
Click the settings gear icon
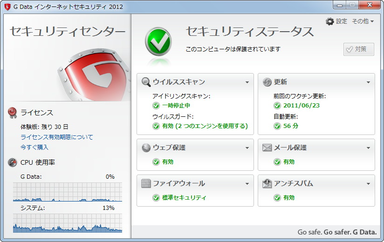pos(330,21)
